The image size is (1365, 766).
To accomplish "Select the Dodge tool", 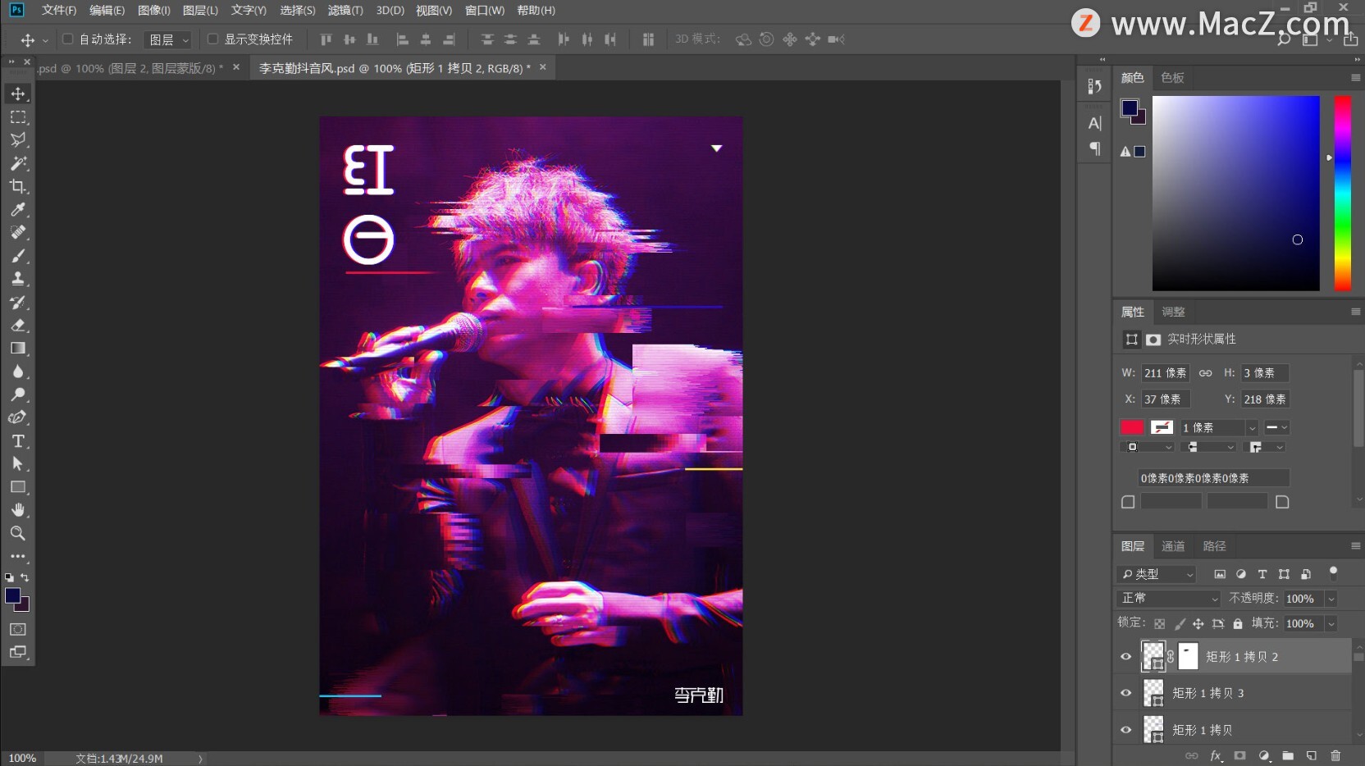I will tap(18, 394).
